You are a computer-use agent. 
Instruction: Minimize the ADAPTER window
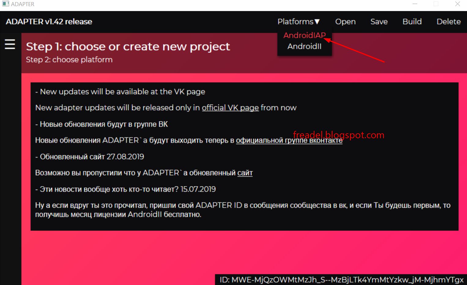[x=415, y=4]
